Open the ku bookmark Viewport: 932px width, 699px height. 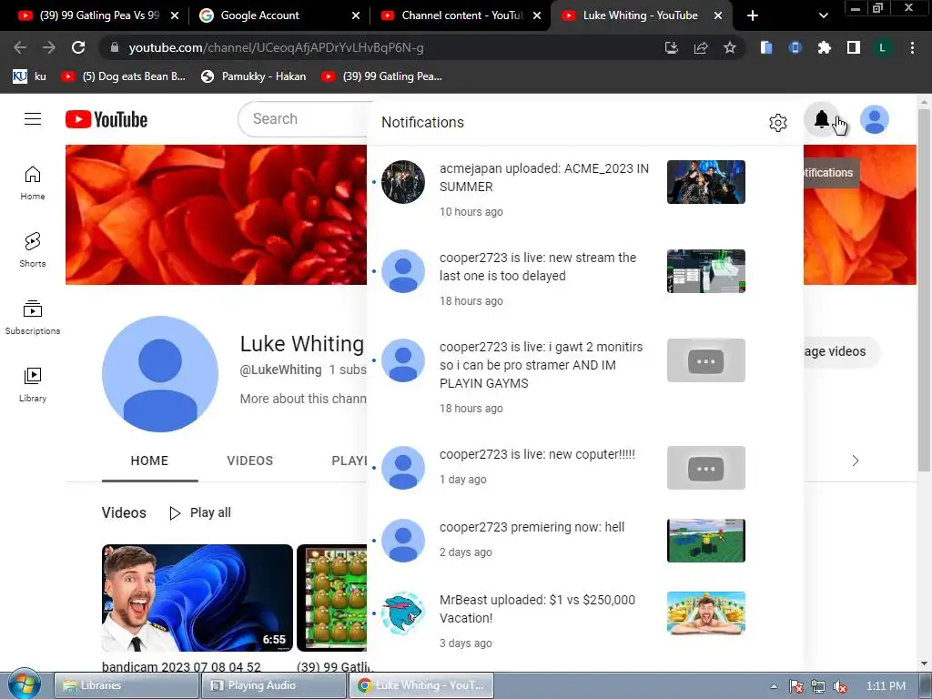tap(30, 76)
